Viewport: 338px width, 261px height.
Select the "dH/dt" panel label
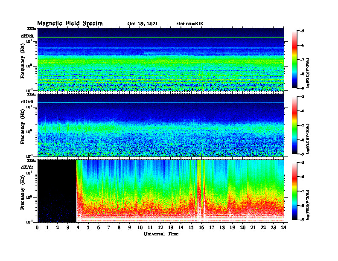coord(27,36)
